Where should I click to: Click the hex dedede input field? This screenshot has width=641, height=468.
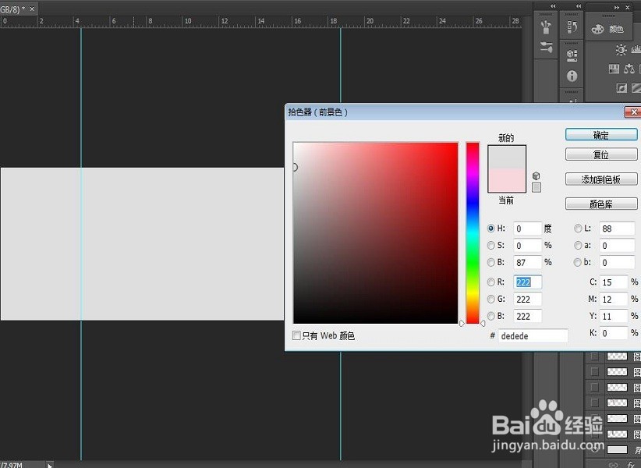(533, 336)
